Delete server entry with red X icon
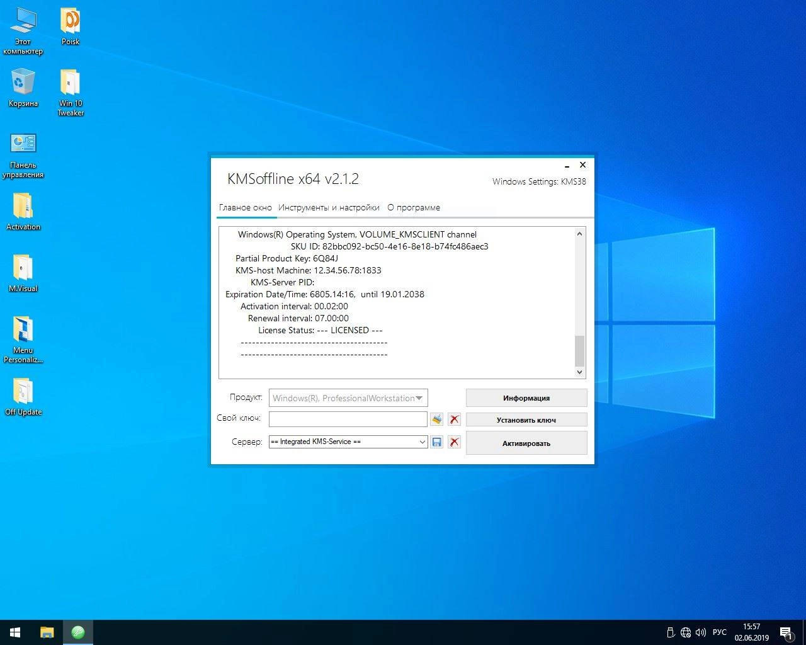This screenshot has width=806, height=645. click(x=454, y=442)
